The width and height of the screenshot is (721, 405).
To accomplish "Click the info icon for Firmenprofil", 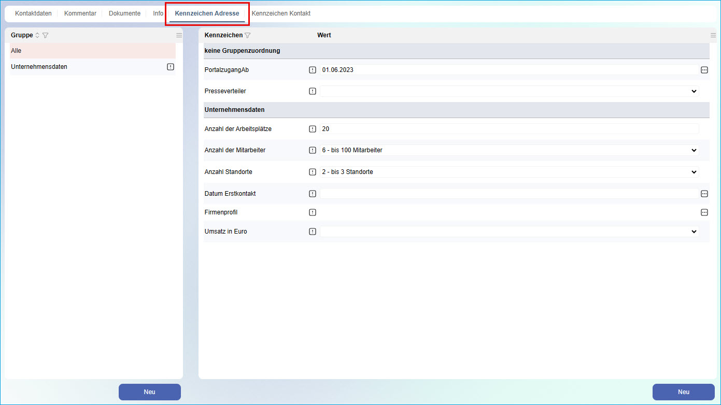I will point(313,212).
